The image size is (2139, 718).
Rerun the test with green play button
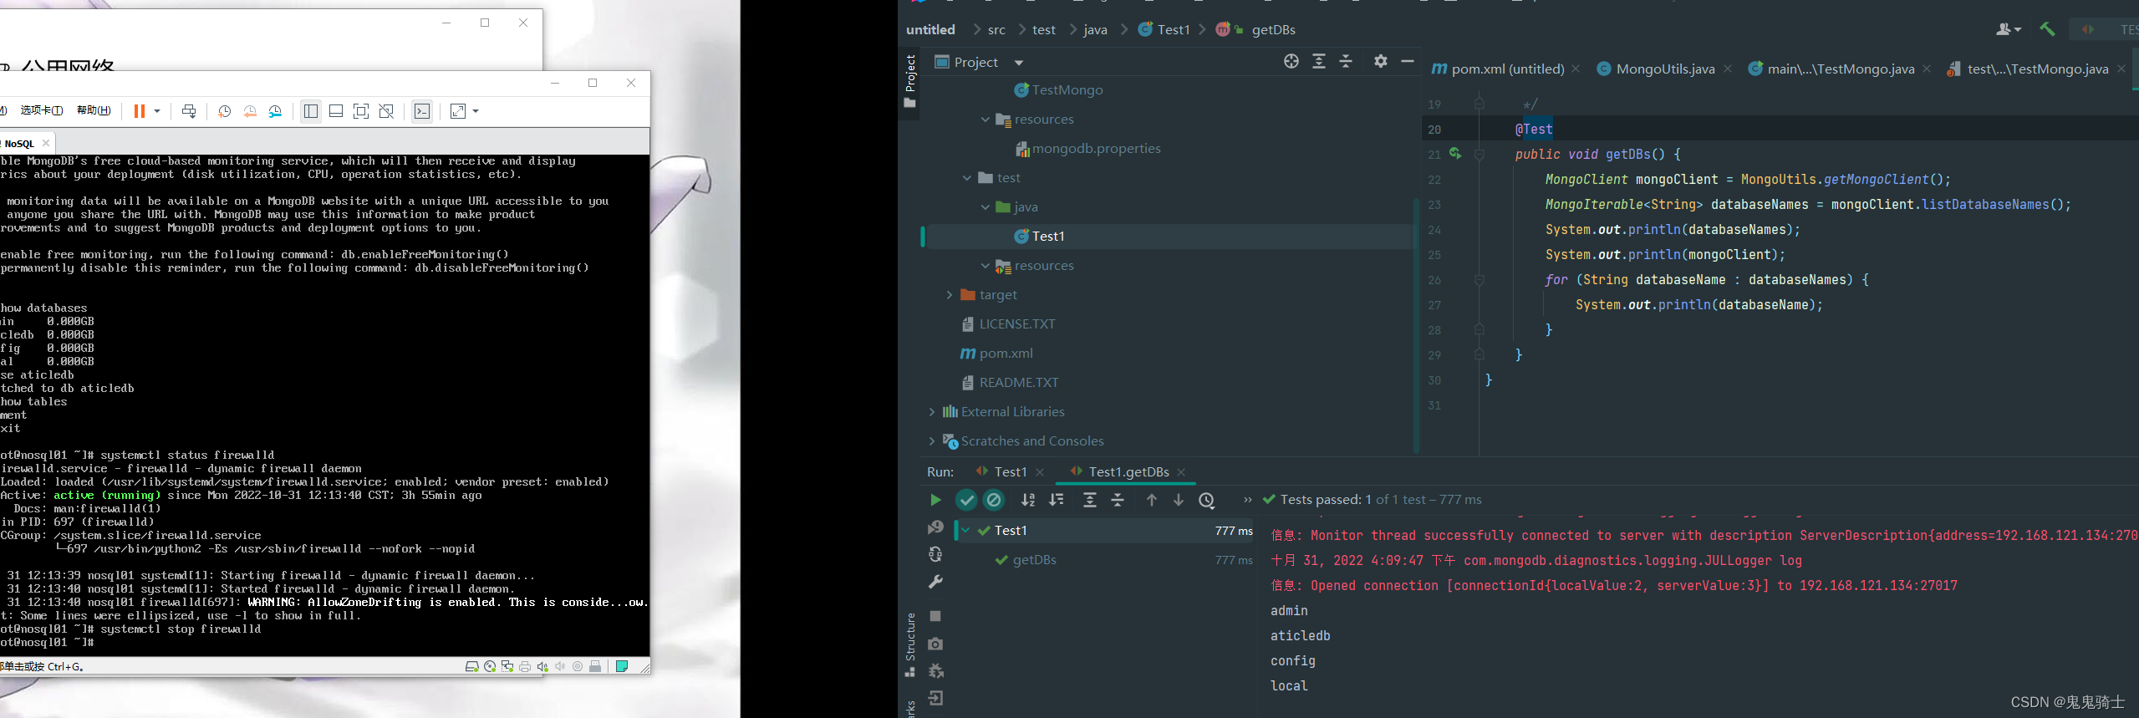(x=935, y=500)
